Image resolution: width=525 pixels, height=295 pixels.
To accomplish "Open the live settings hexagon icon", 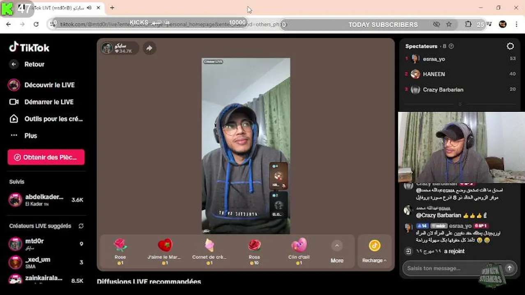I will 510,46.
